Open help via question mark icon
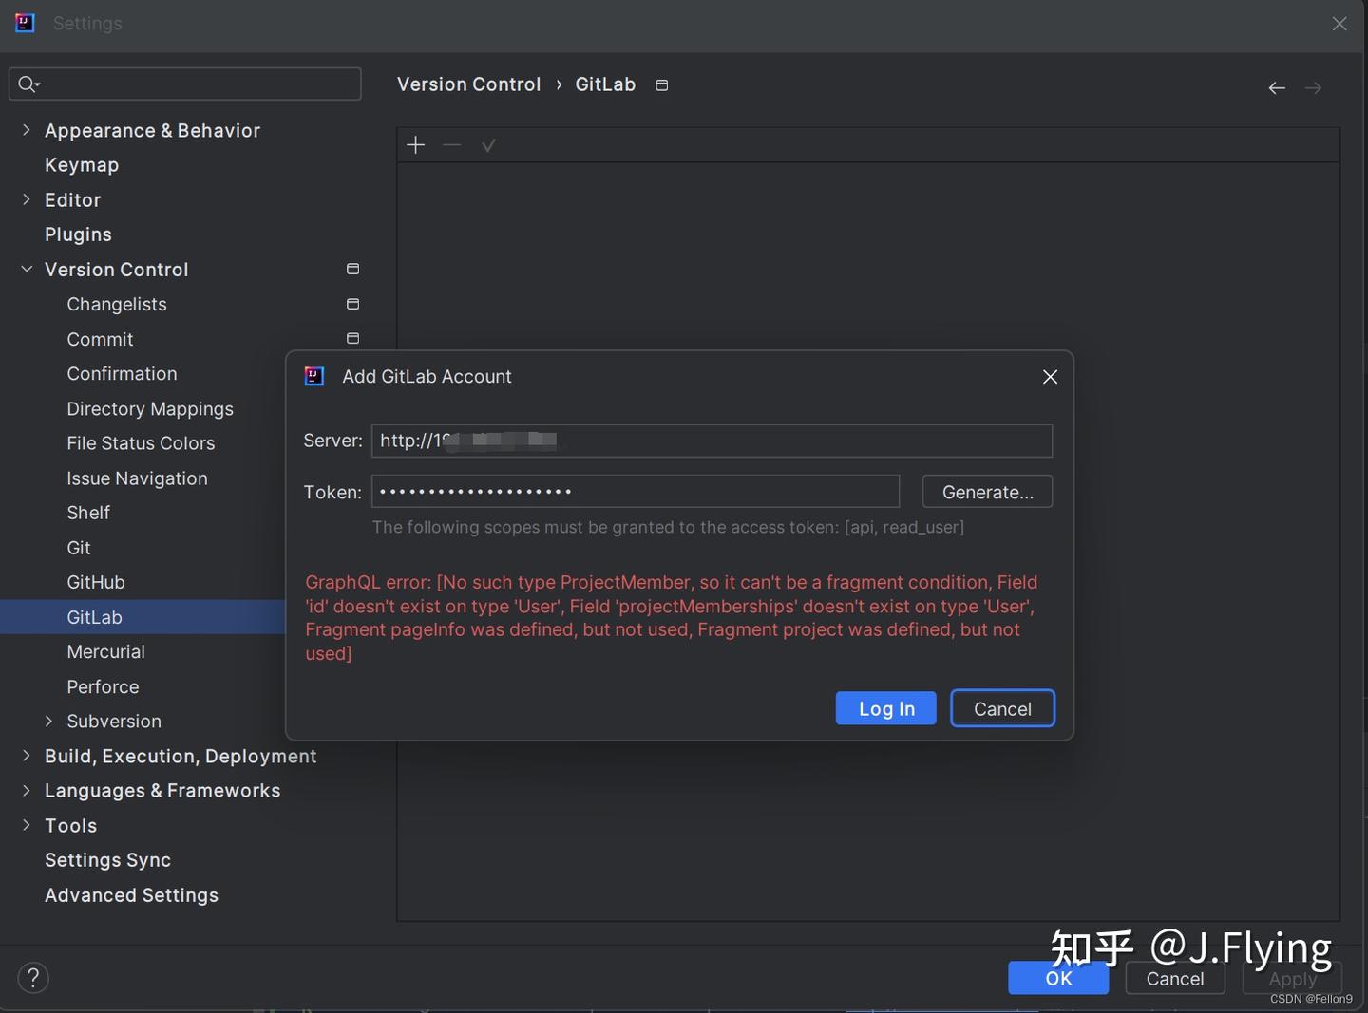 pos(33,977)
